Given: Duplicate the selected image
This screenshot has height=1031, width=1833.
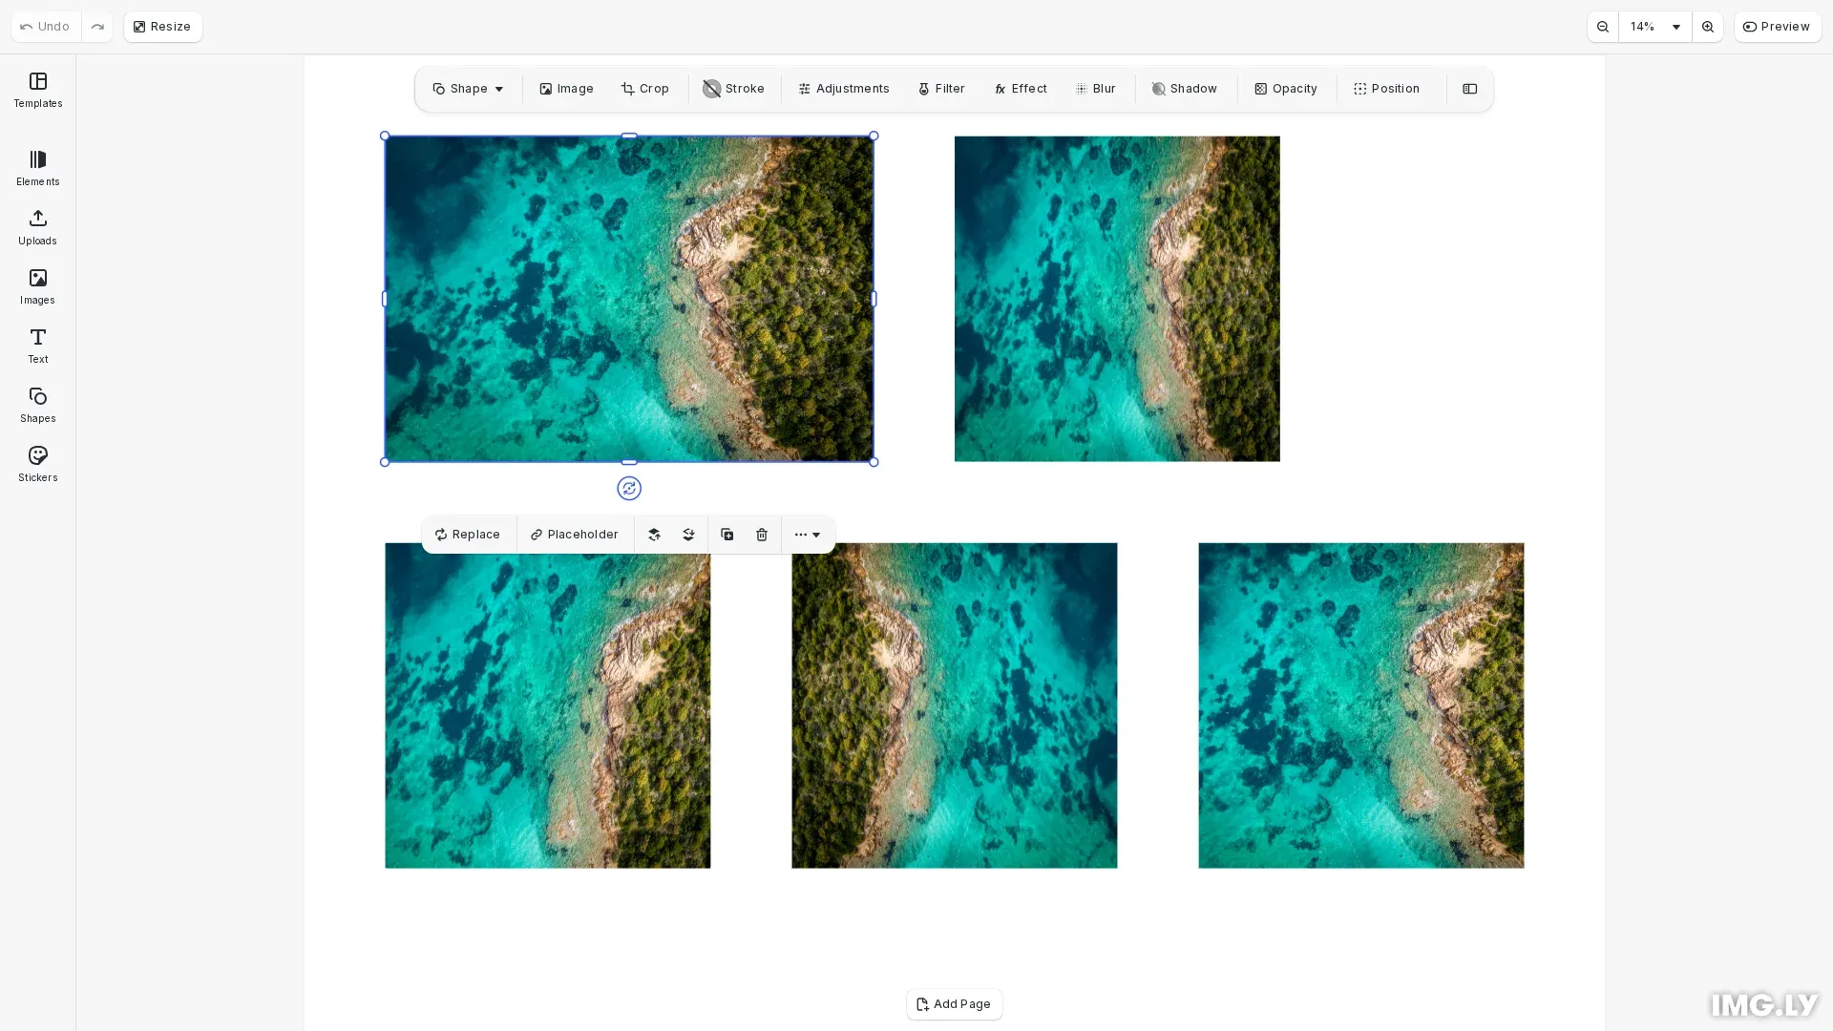Looking at the screenshot, I should pyautogui.click(x=727, y=535).
